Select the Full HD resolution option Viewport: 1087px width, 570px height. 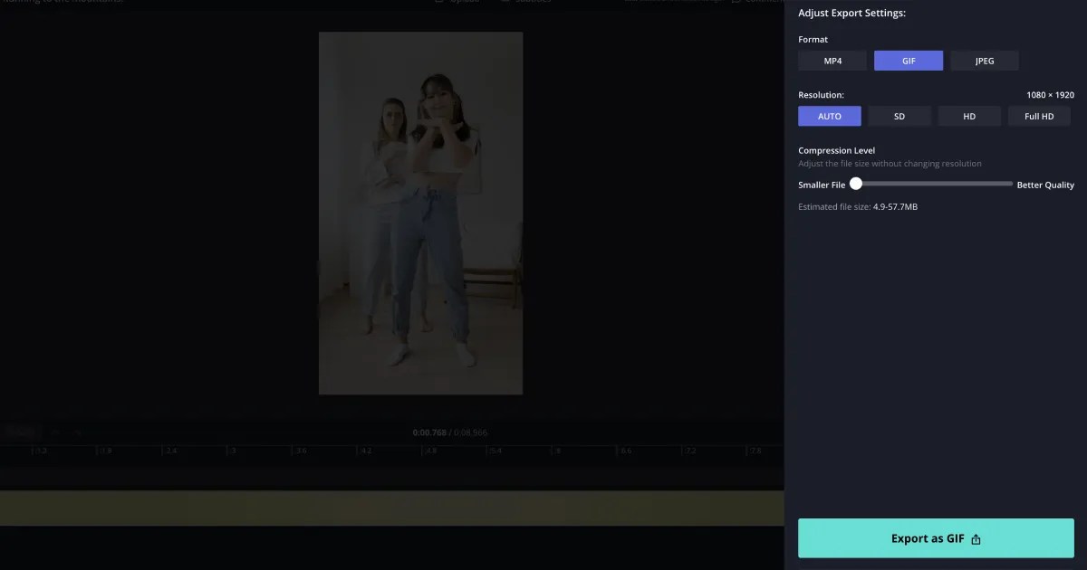pos(1039,116)
